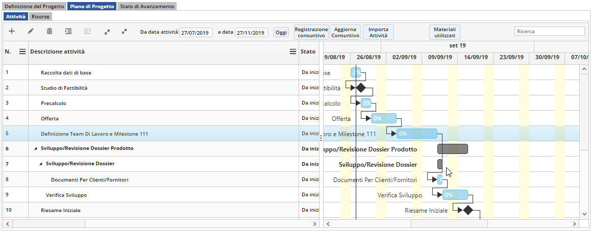
Task: Open the Descrizione attività column menu
Action: (x=292, y=51)
